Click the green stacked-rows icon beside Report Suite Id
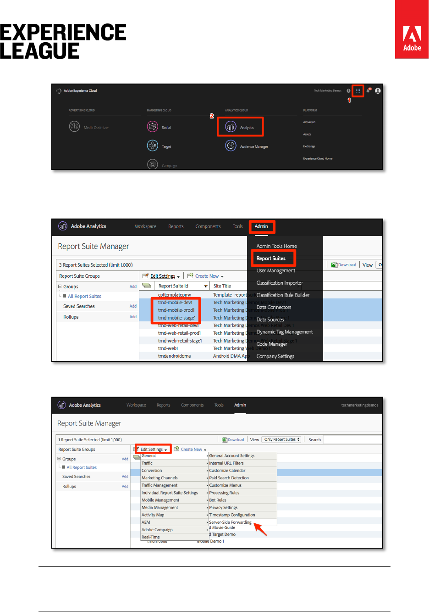This screenshot has height=612, width=429. tap(146, 286)
